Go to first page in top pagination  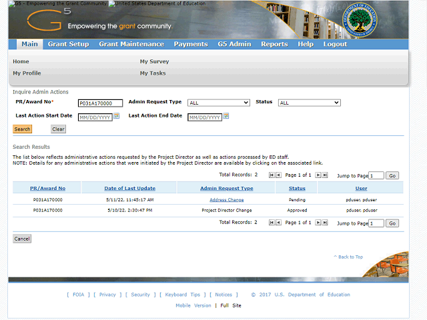click(x=272, y=175)
